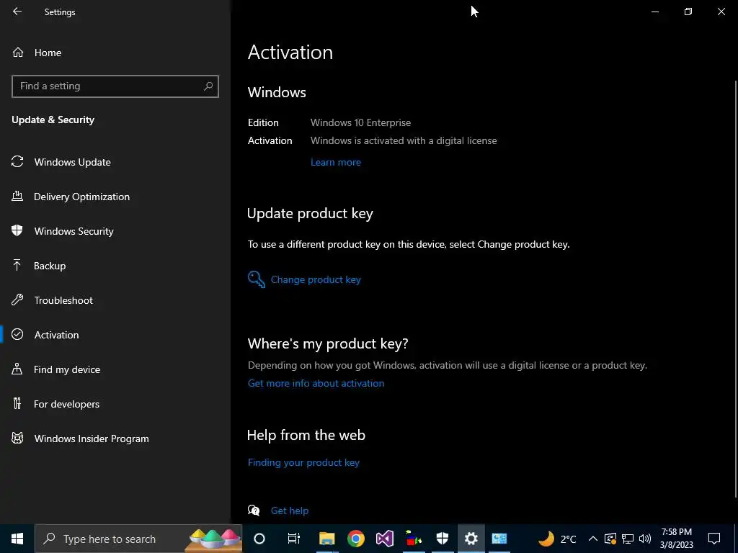The width and height of the screenshot is (738, 553).
Task: Click the magnifier icon in the settings search box
Action: click(x=208, y=86)
